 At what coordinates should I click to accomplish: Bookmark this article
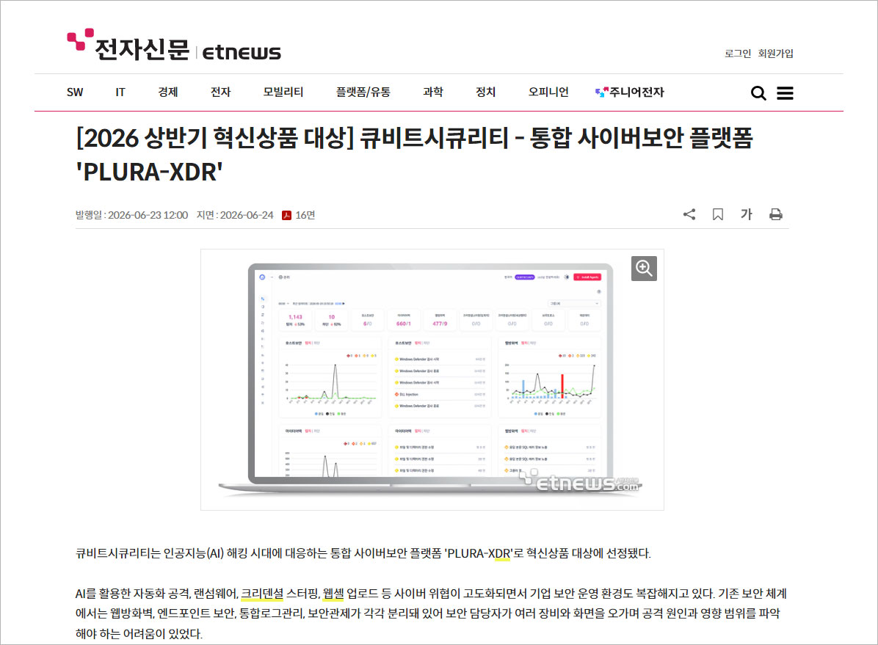coord(718,214)
